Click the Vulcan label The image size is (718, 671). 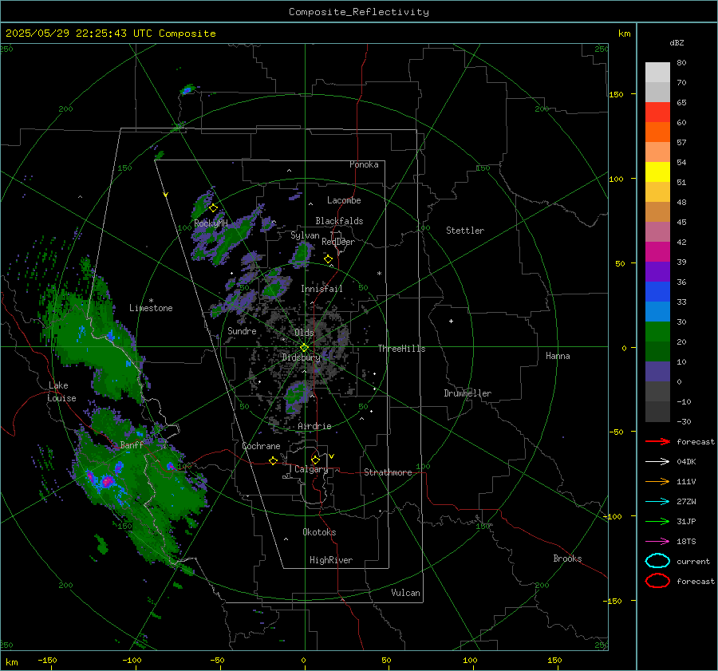click(406, 593)
